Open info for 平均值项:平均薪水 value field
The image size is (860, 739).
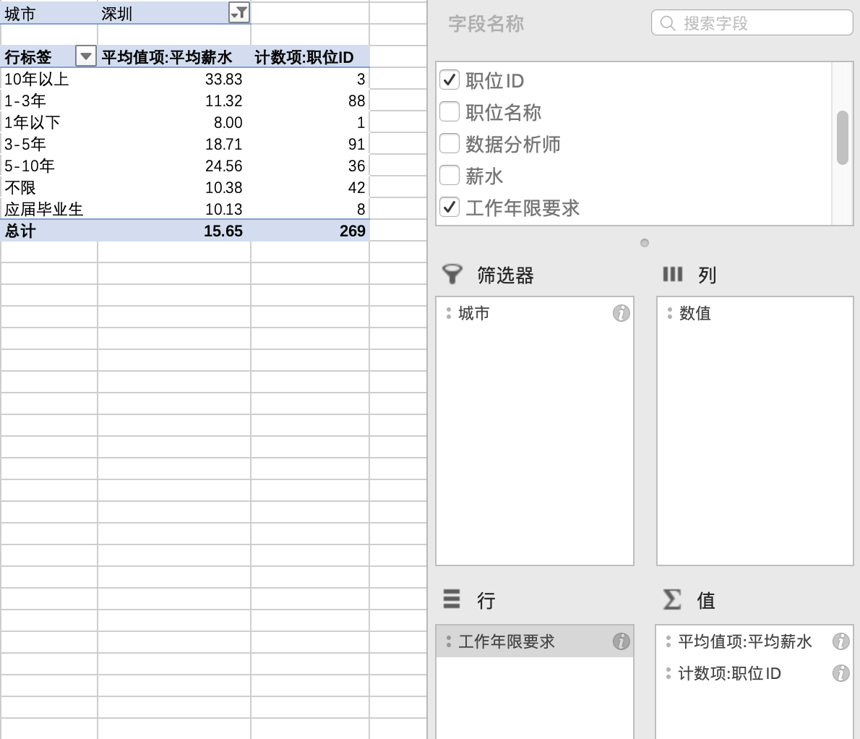tap(840, 641)
